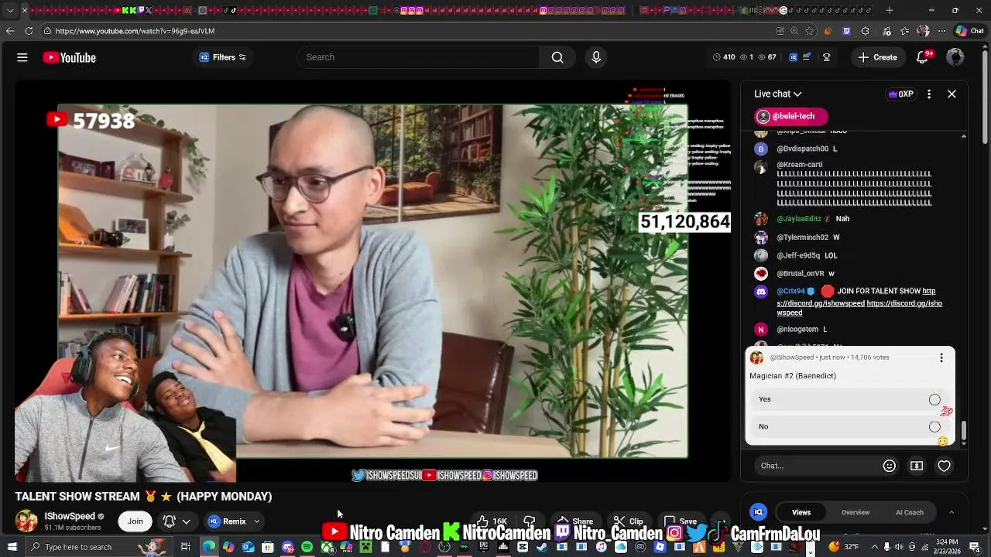Expand the tab search dropdown arrow
Image resolution: width=991 pixels, height=557 pixels.
(x=9, y=11)
